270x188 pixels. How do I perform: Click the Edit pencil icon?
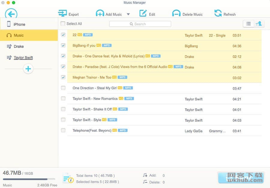(x=143, y=13)
